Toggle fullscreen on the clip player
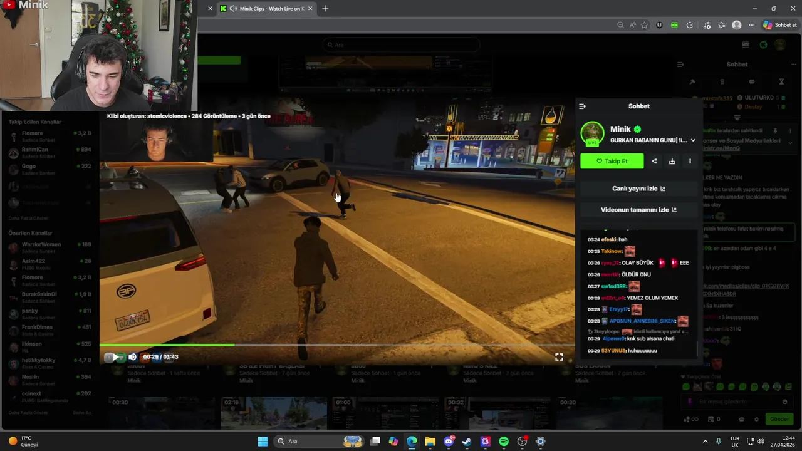The height and width of the screenshot is (451, 802). (559, 357)
